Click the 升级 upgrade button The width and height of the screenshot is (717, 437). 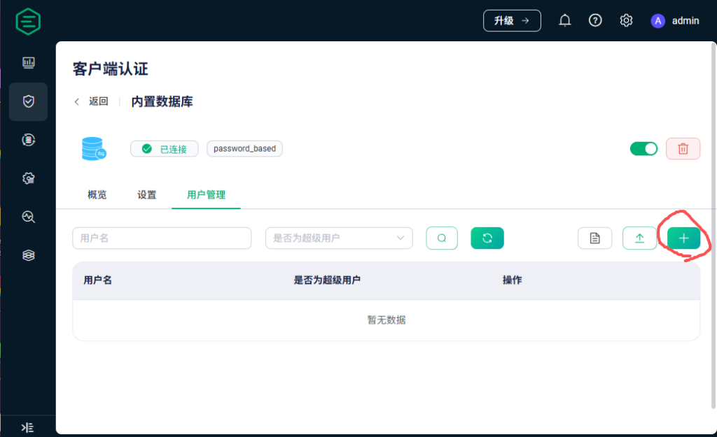tap(512, 20)
